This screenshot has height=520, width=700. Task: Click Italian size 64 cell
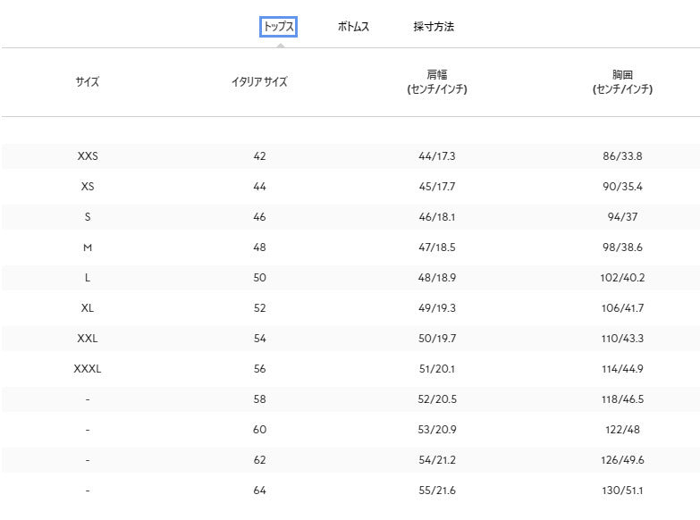pos(259,491)
